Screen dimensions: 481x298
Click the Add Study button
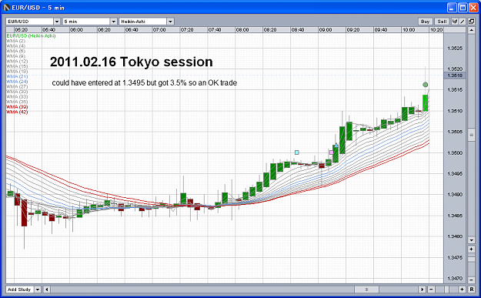point(19,290)
